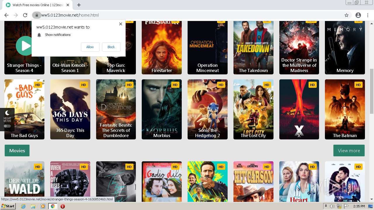The height and width of the screenshot is (210, 374).
Task: Open Fantastic Beasts Secrets of Dumbledore card
Action: point(116,109)
